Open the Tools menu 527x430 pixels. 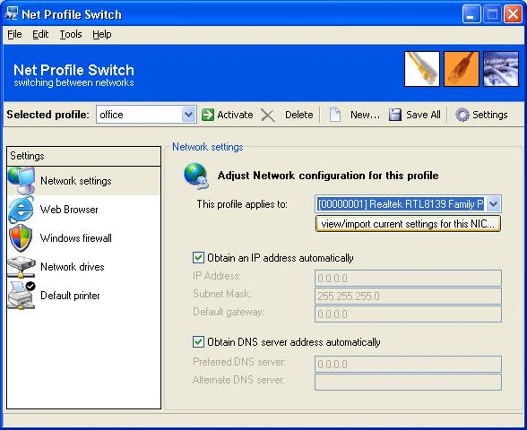pos(71,34)
